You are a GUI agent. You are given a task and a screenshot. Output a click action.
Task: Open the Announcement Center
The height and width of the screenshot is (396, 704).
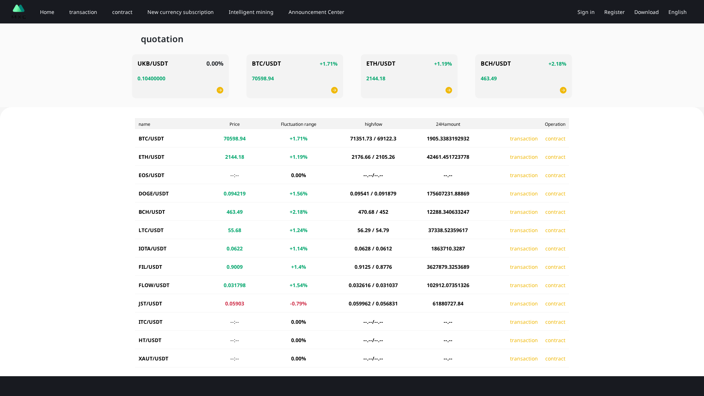[316, 12]
